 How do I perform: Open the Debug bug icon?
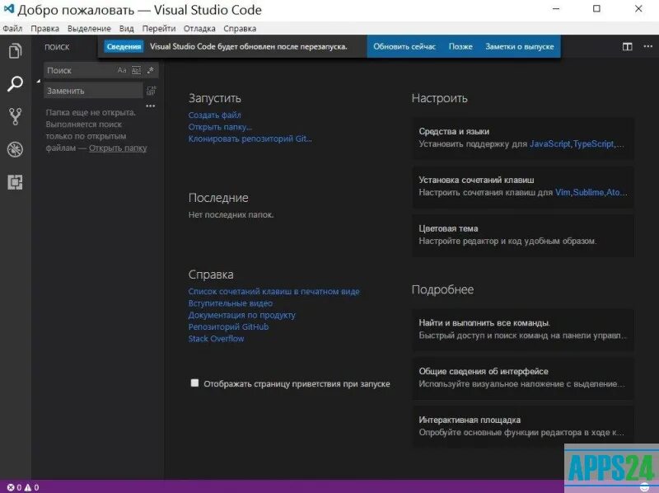tap(15, 149)
